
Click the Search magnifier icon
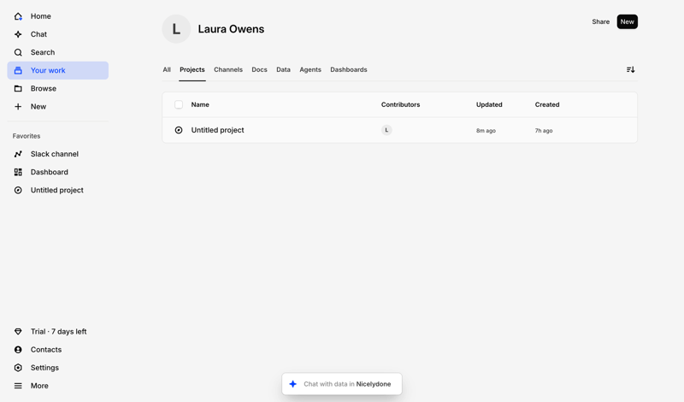(18, 52)
